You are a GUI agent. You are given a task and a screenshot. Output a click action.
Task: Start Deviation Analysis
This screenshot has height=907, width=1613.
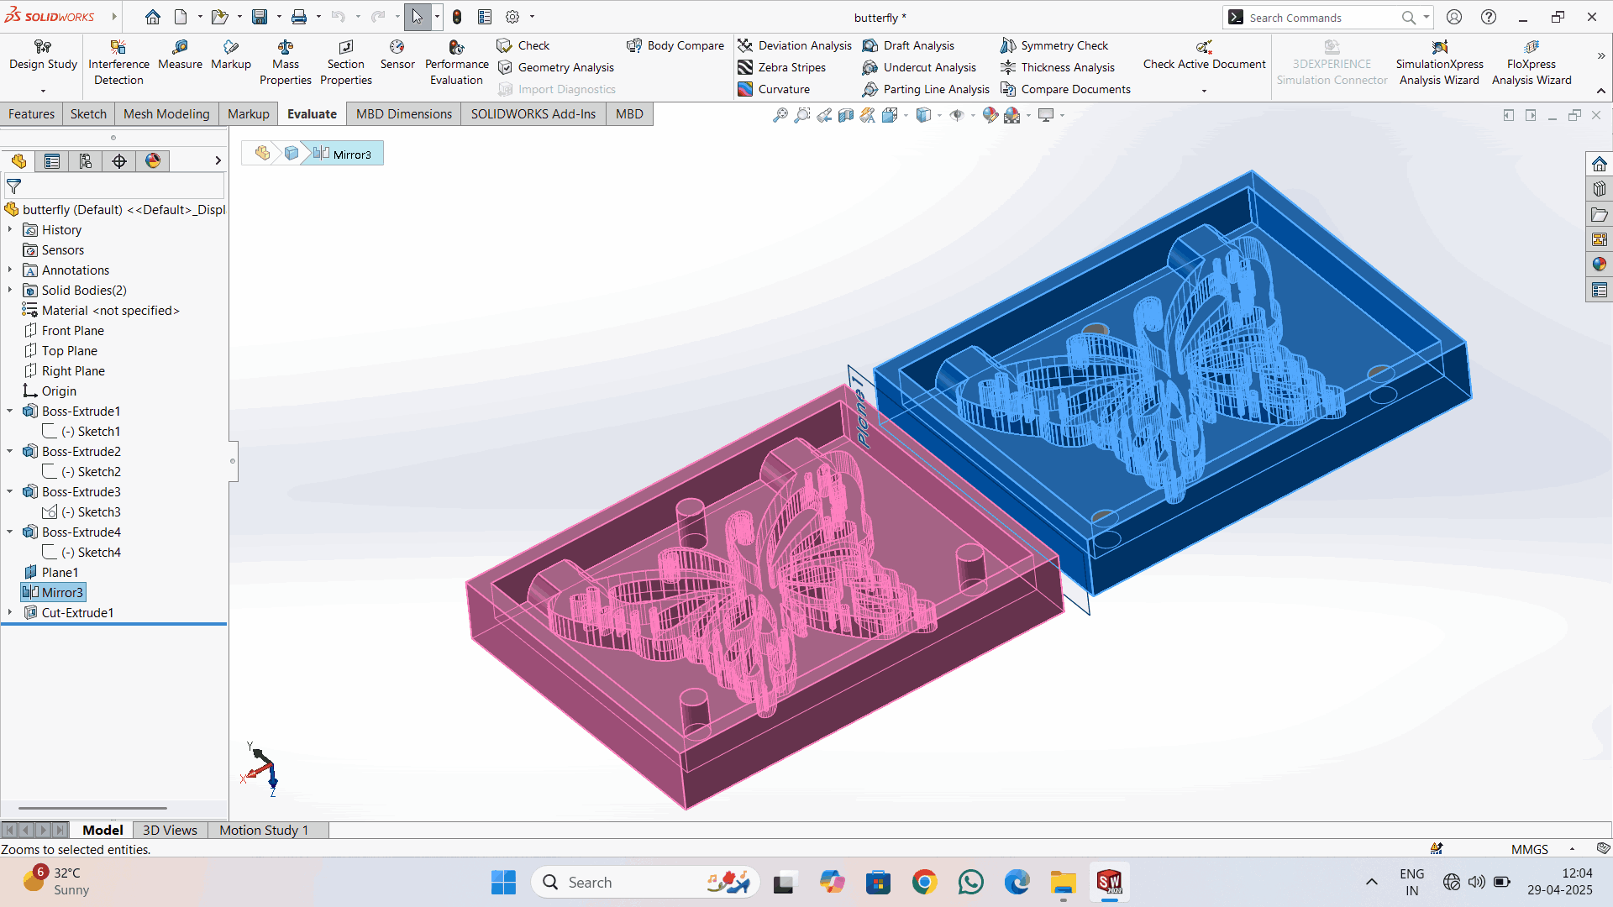pyautogui.click(x=795, y=45)
